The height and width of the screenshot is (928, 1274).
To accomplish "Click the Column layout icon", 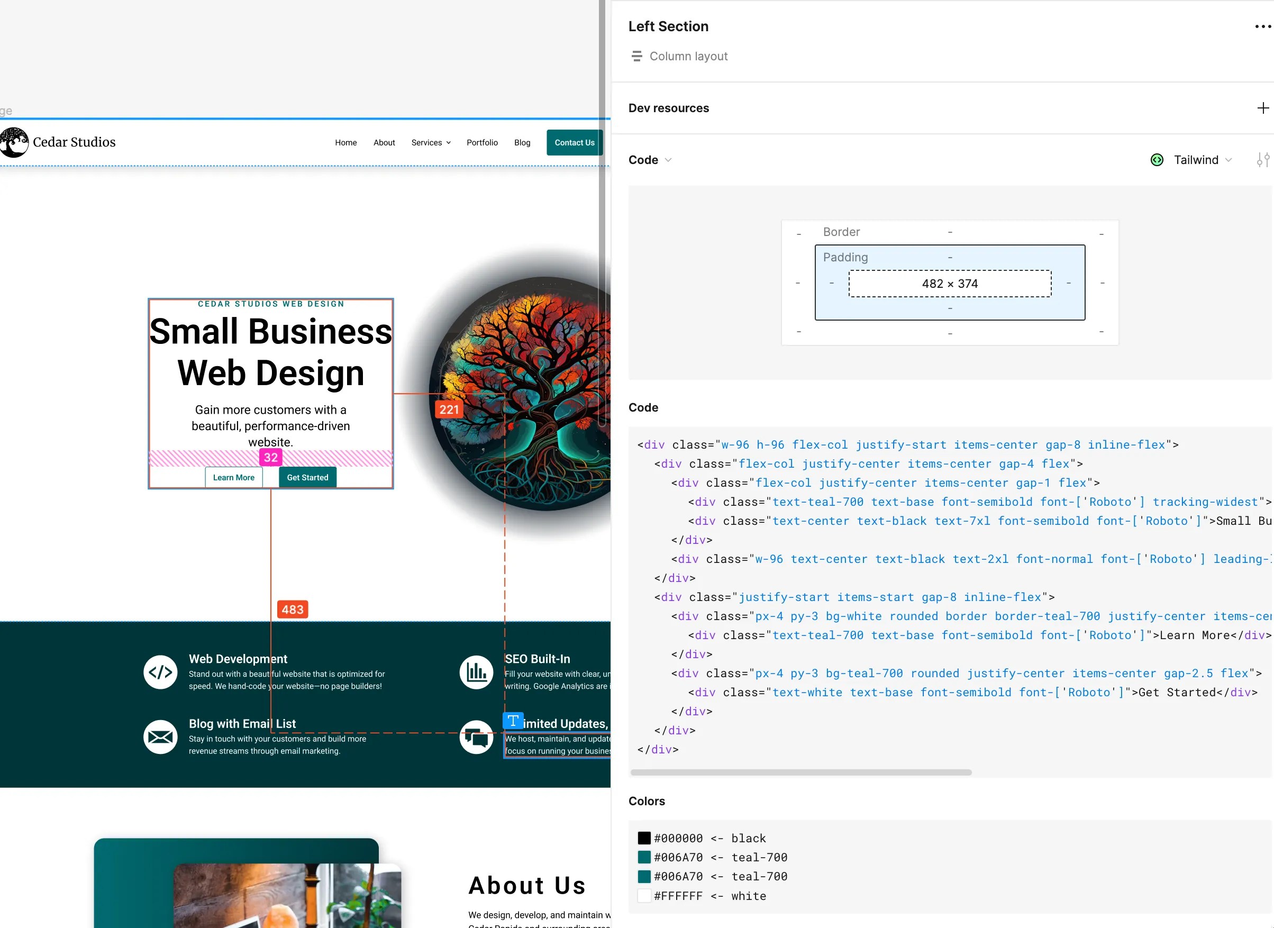I will click(x=636, y=56).
